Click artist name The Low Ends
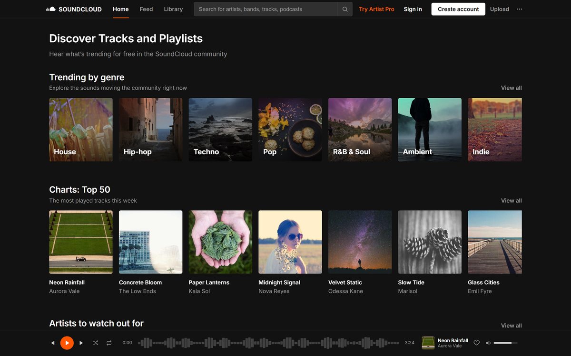The image size is (571, 356). coord(138,291)
